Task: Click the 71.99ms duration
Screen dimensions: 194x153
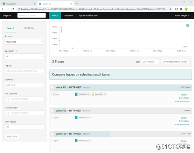Action: (186, 110)
